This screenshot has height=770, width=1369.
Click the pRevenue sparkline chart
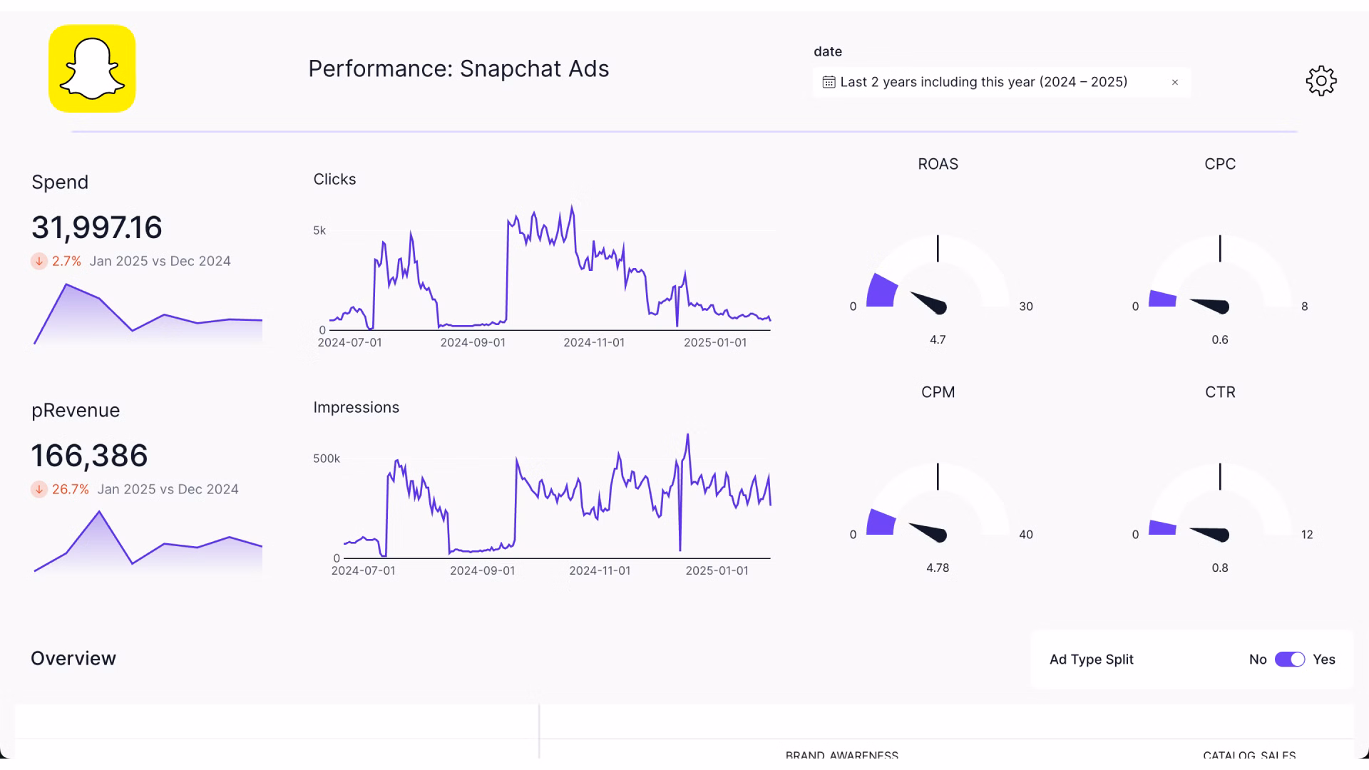(148, 543)
